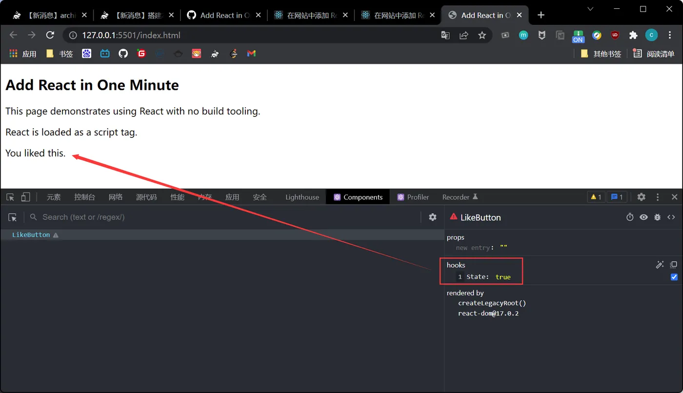
Task: Open the Recorder tab
Action: pyautogui.click(x=460, y=197)
